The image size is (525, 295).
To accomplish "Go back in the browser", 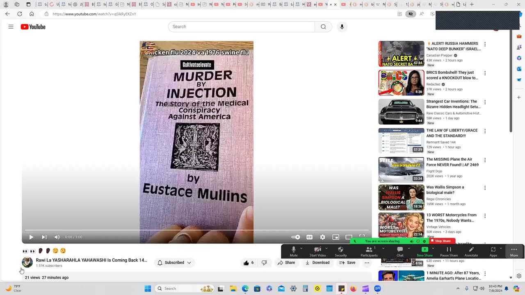I will 7,14.
